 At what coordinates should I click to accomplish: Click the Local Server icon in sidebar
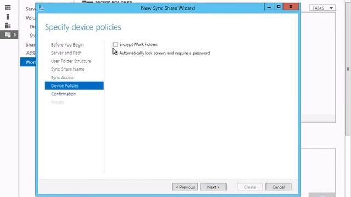8,17
